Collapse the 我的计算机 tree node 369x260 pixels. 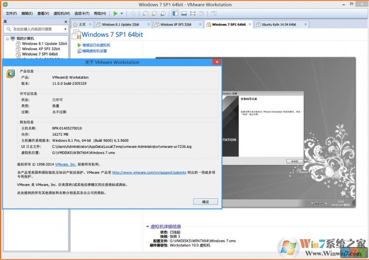(7, 38)
